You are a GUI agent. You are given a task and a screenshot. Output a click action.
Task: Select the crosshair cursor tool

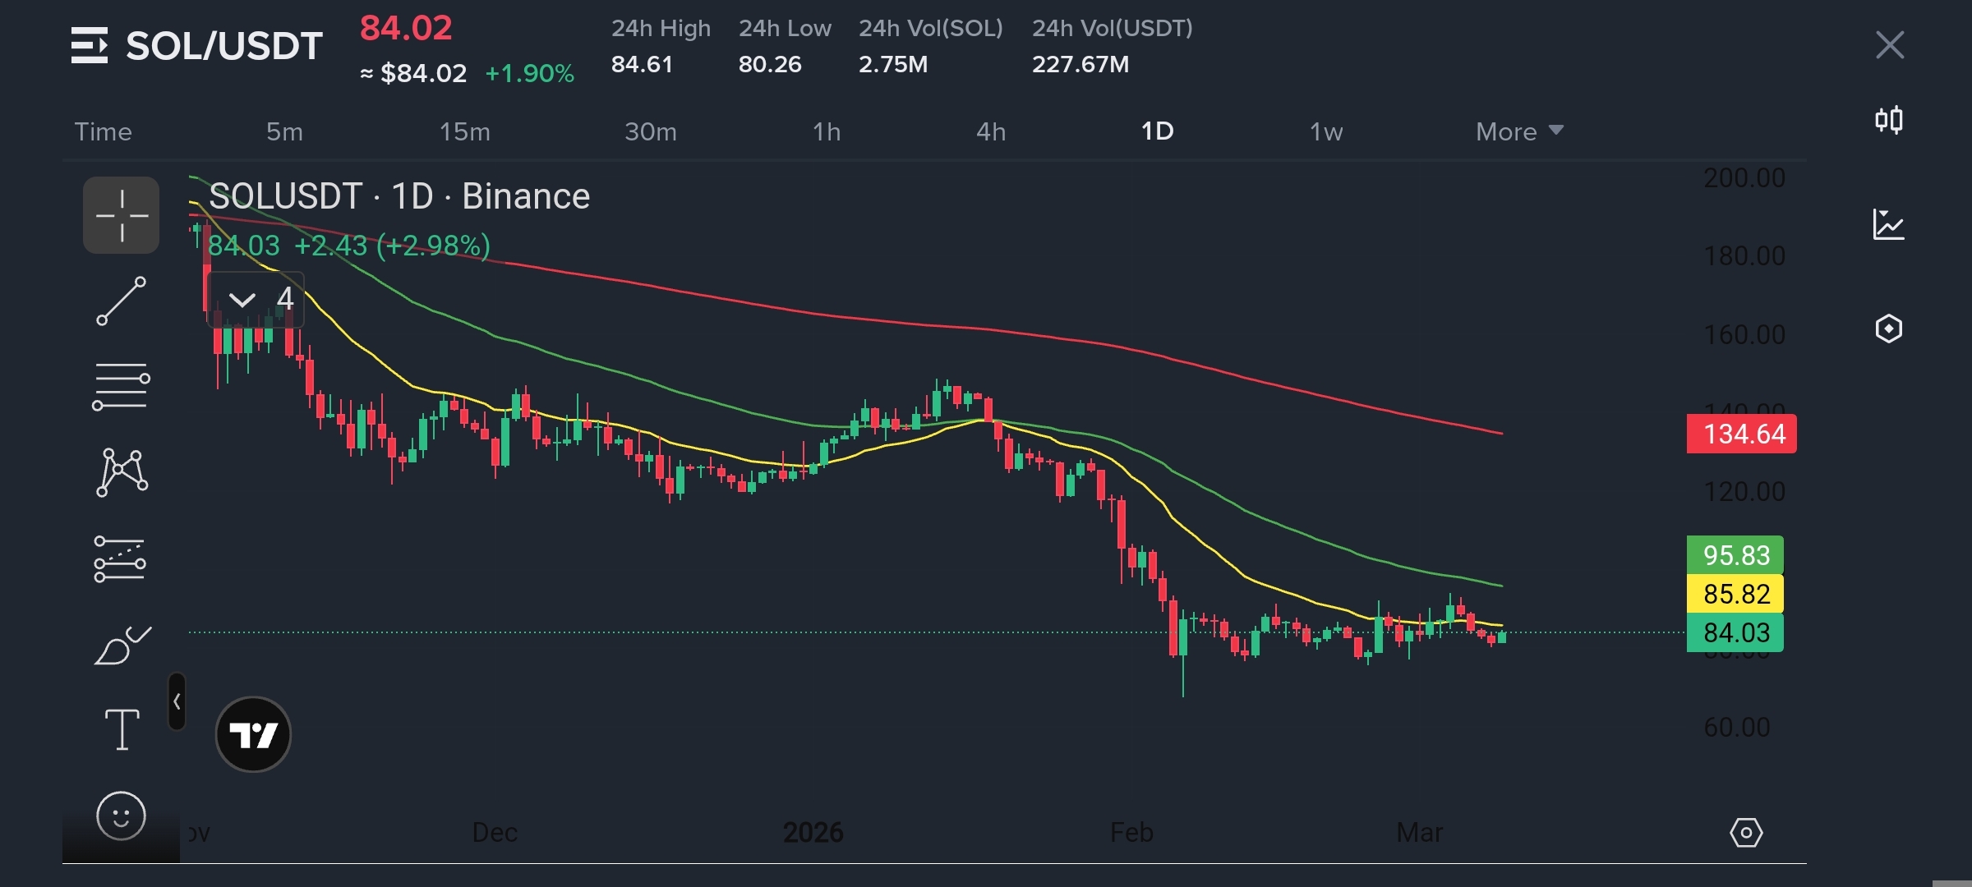[121, 215]
